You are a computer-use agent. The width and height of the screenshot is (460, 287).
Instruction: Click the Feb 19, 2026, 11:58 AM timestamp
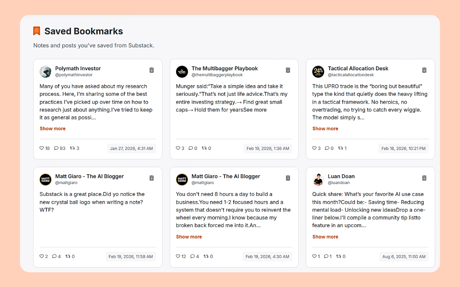[x=131, y=257]
